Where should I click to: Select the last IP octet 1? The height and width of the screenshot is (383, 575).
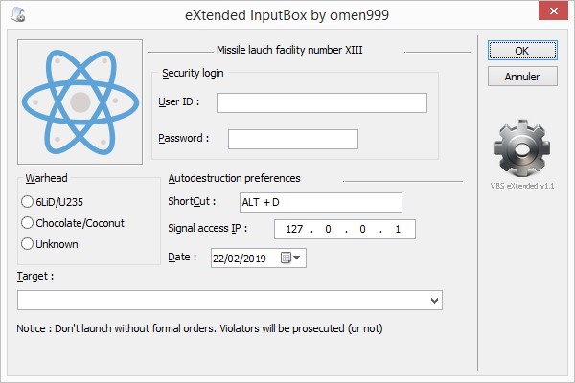tap(398, 230)
